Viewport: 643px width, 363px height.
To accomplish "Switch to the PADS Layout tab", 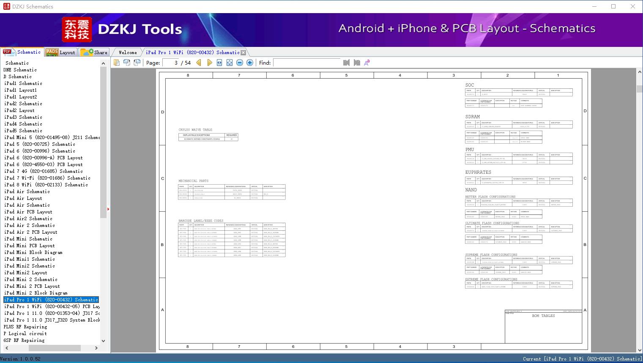I will pos(60,52).
